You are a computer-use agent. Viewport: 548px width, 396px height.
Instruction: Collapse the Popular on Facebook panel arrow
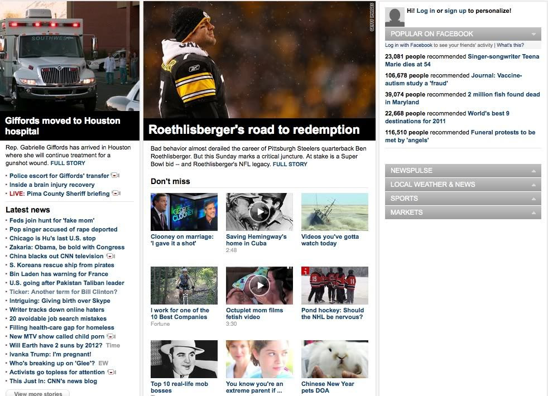pos(533,34)
